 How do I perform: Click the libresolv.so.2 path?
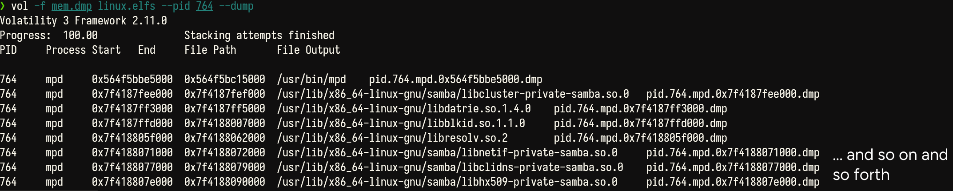pos(392,138)
